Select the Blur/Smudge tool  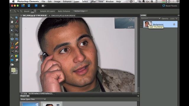pos(17,60)
